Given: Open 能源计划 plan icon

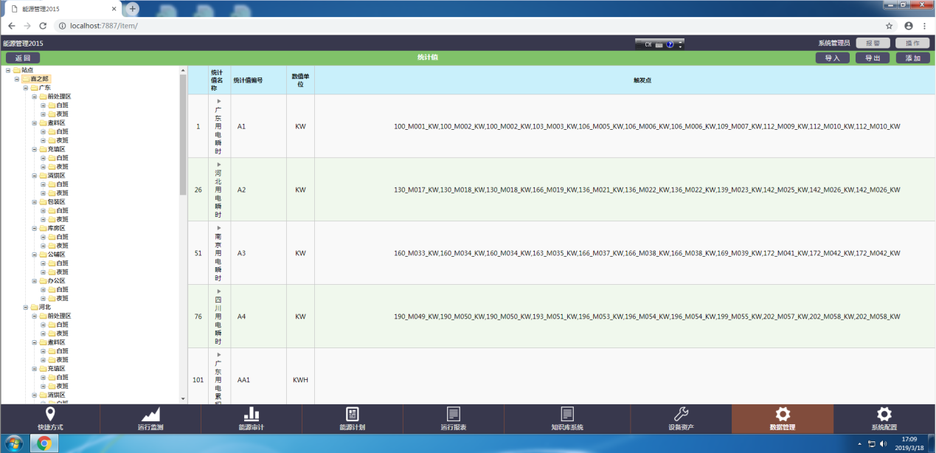Looking at the screenshot, I should coord(352,414).
